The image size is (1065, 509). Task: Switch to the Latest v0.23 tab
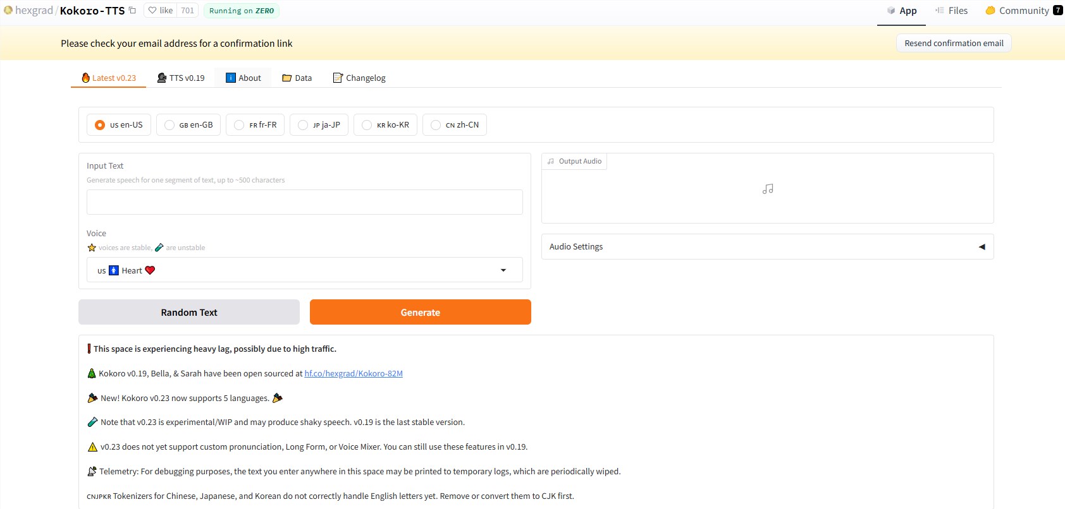pyautogui.click(x=109, y=78)
